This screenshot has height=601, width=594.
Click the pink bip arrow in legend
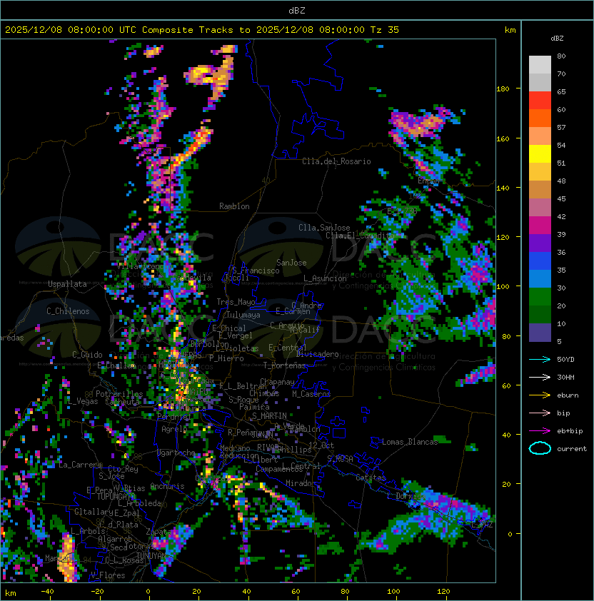click(x=540, y=413)
